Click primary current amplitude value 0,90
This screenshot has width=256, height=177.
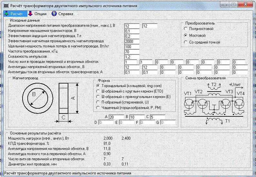pos(107,154)
